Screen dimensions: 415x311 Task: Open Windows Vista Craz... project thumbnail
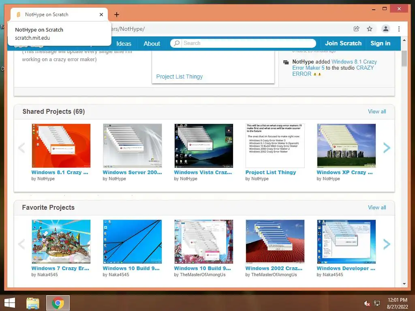pos(203,146)
